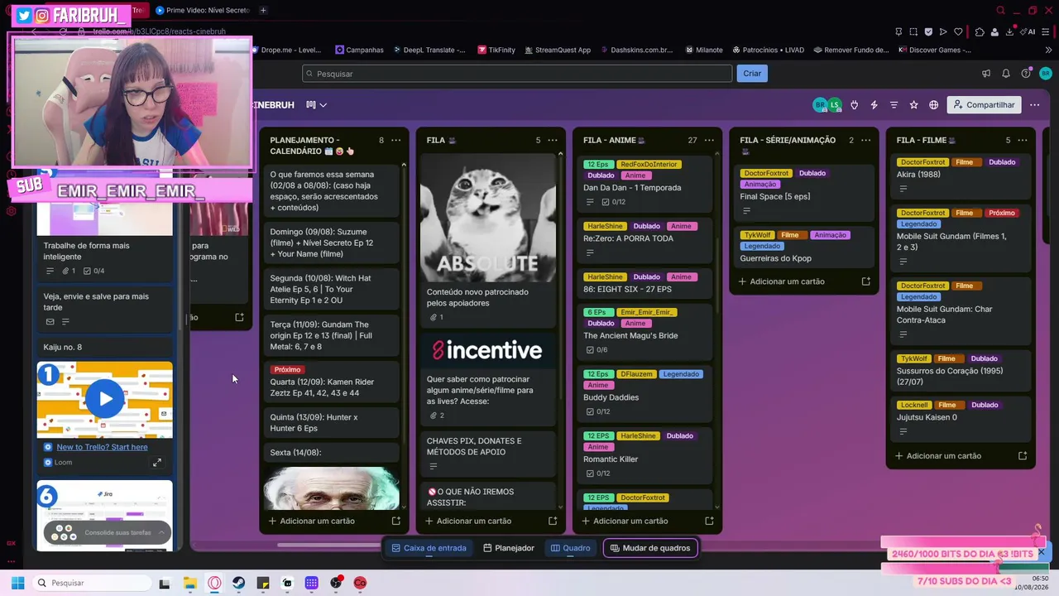This screenshot has height=596, width=1059.
Task: Create card from template in FILA - ANIME
Action: pyautogui.click(x=709, y=521)
